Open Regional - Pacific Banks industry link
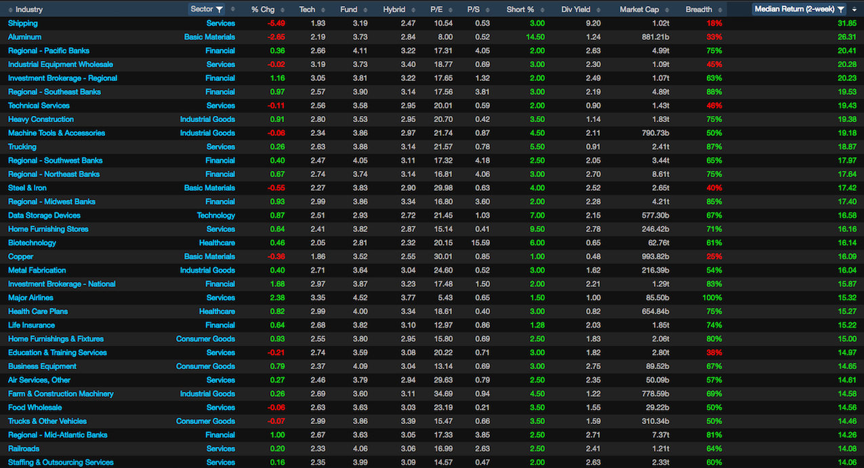Screen dimensions: 864x468 (49, 50)
